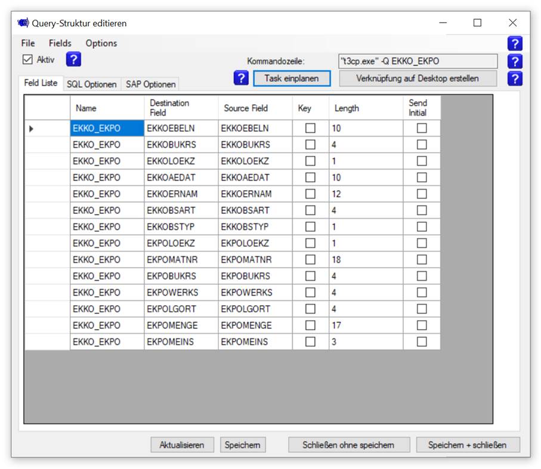
Task: Click the Name column header
Action: point(107,108)
